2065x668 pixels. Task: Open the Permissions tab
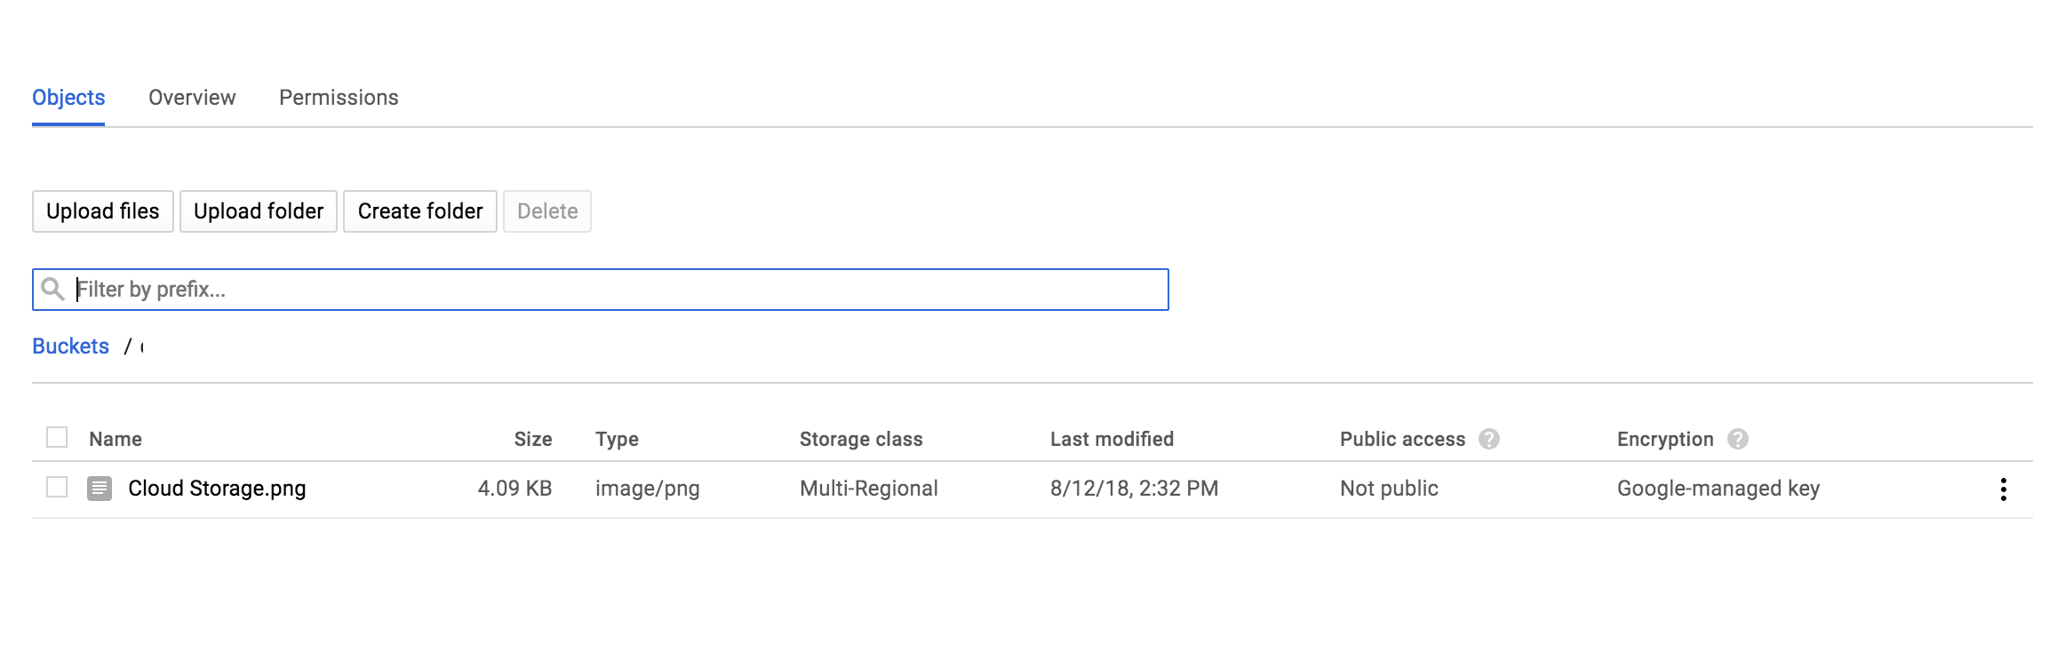tap(339, 98)
